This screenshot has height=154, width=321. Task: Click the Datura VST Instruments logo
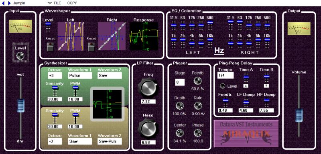[x=246, y=133]
